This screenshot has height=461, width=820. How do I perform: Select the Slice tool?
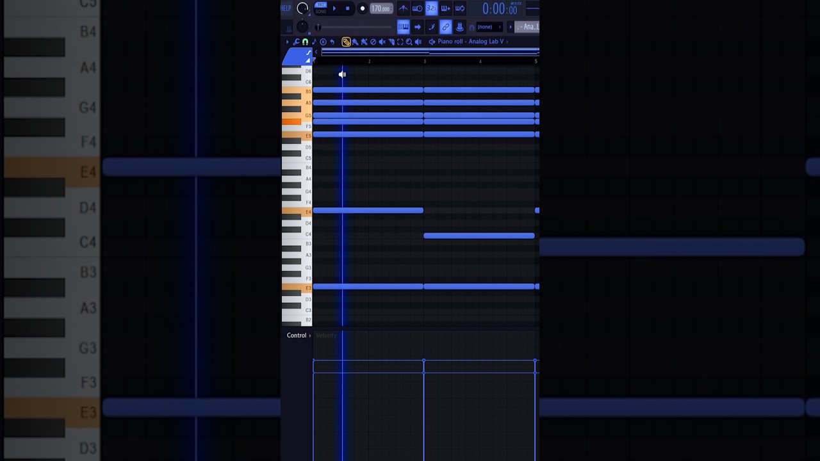tap(391, 42)
